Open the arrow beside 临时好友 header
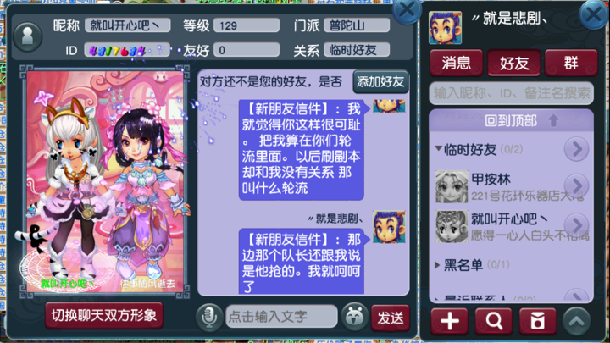Image resolution: width=610 pixels, height=343 pixels. click(576, 149)
